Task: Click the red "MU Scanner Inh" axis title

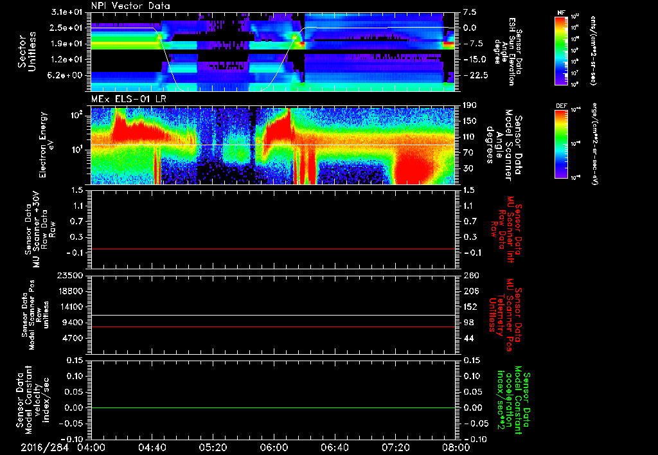Action: 506,229
